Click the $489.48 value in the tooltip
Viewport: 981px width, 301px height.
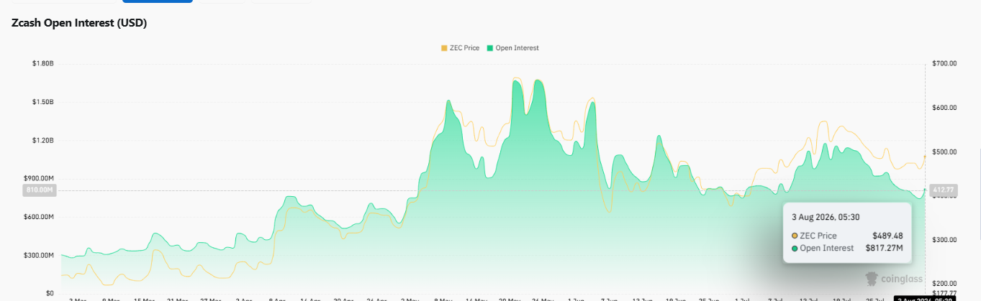887,236
